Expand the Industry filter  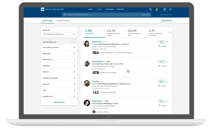(74, 72)
